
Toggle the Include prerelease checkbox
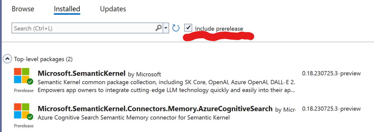[188, 28]
